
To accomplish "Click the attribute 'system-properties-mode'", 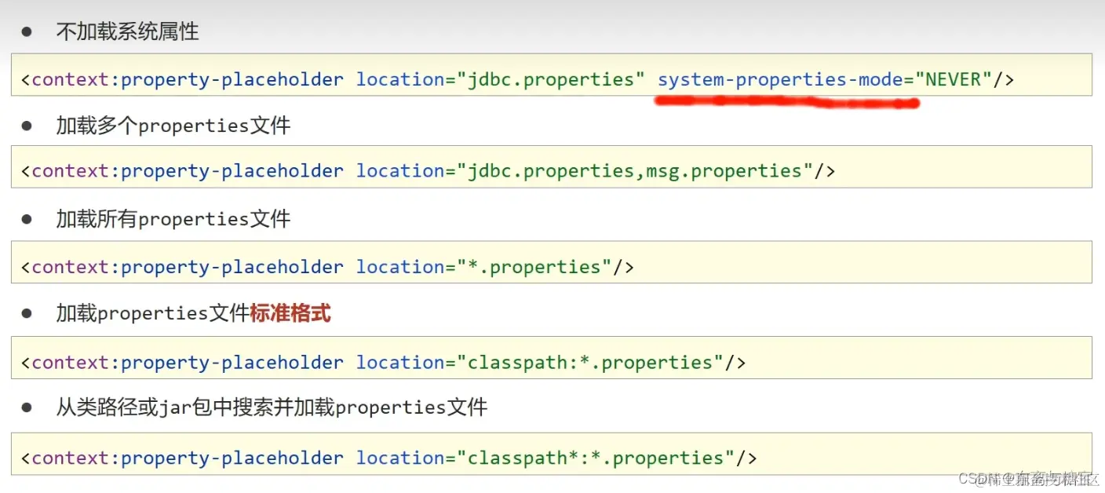I will pos(780,80).
